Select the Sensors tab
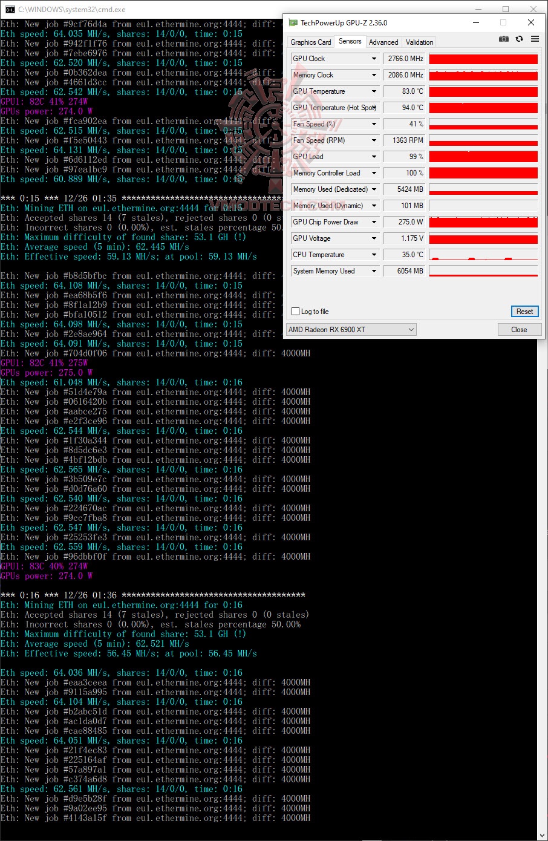 pos(350,41)
